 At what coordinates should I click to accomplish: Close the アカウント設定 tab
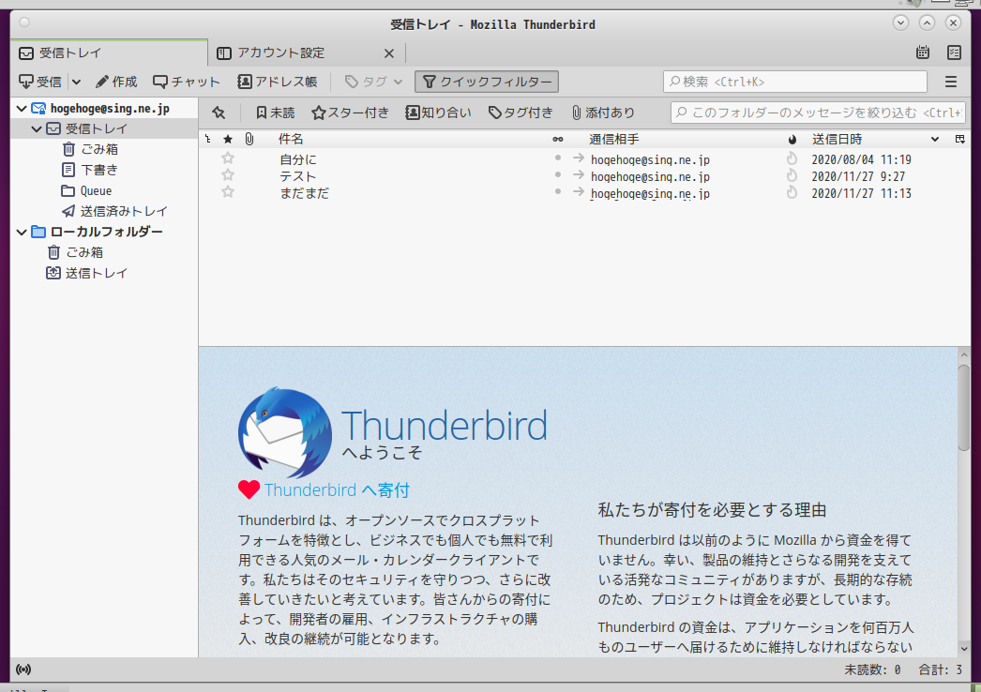click(x=389, y=53)
